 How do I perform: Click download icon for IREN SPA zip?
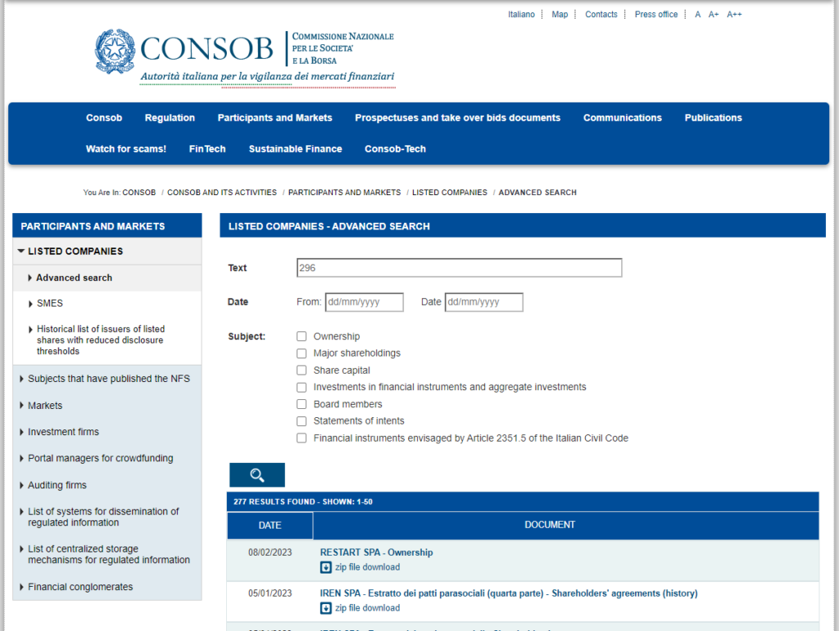(x=325, y=608)
